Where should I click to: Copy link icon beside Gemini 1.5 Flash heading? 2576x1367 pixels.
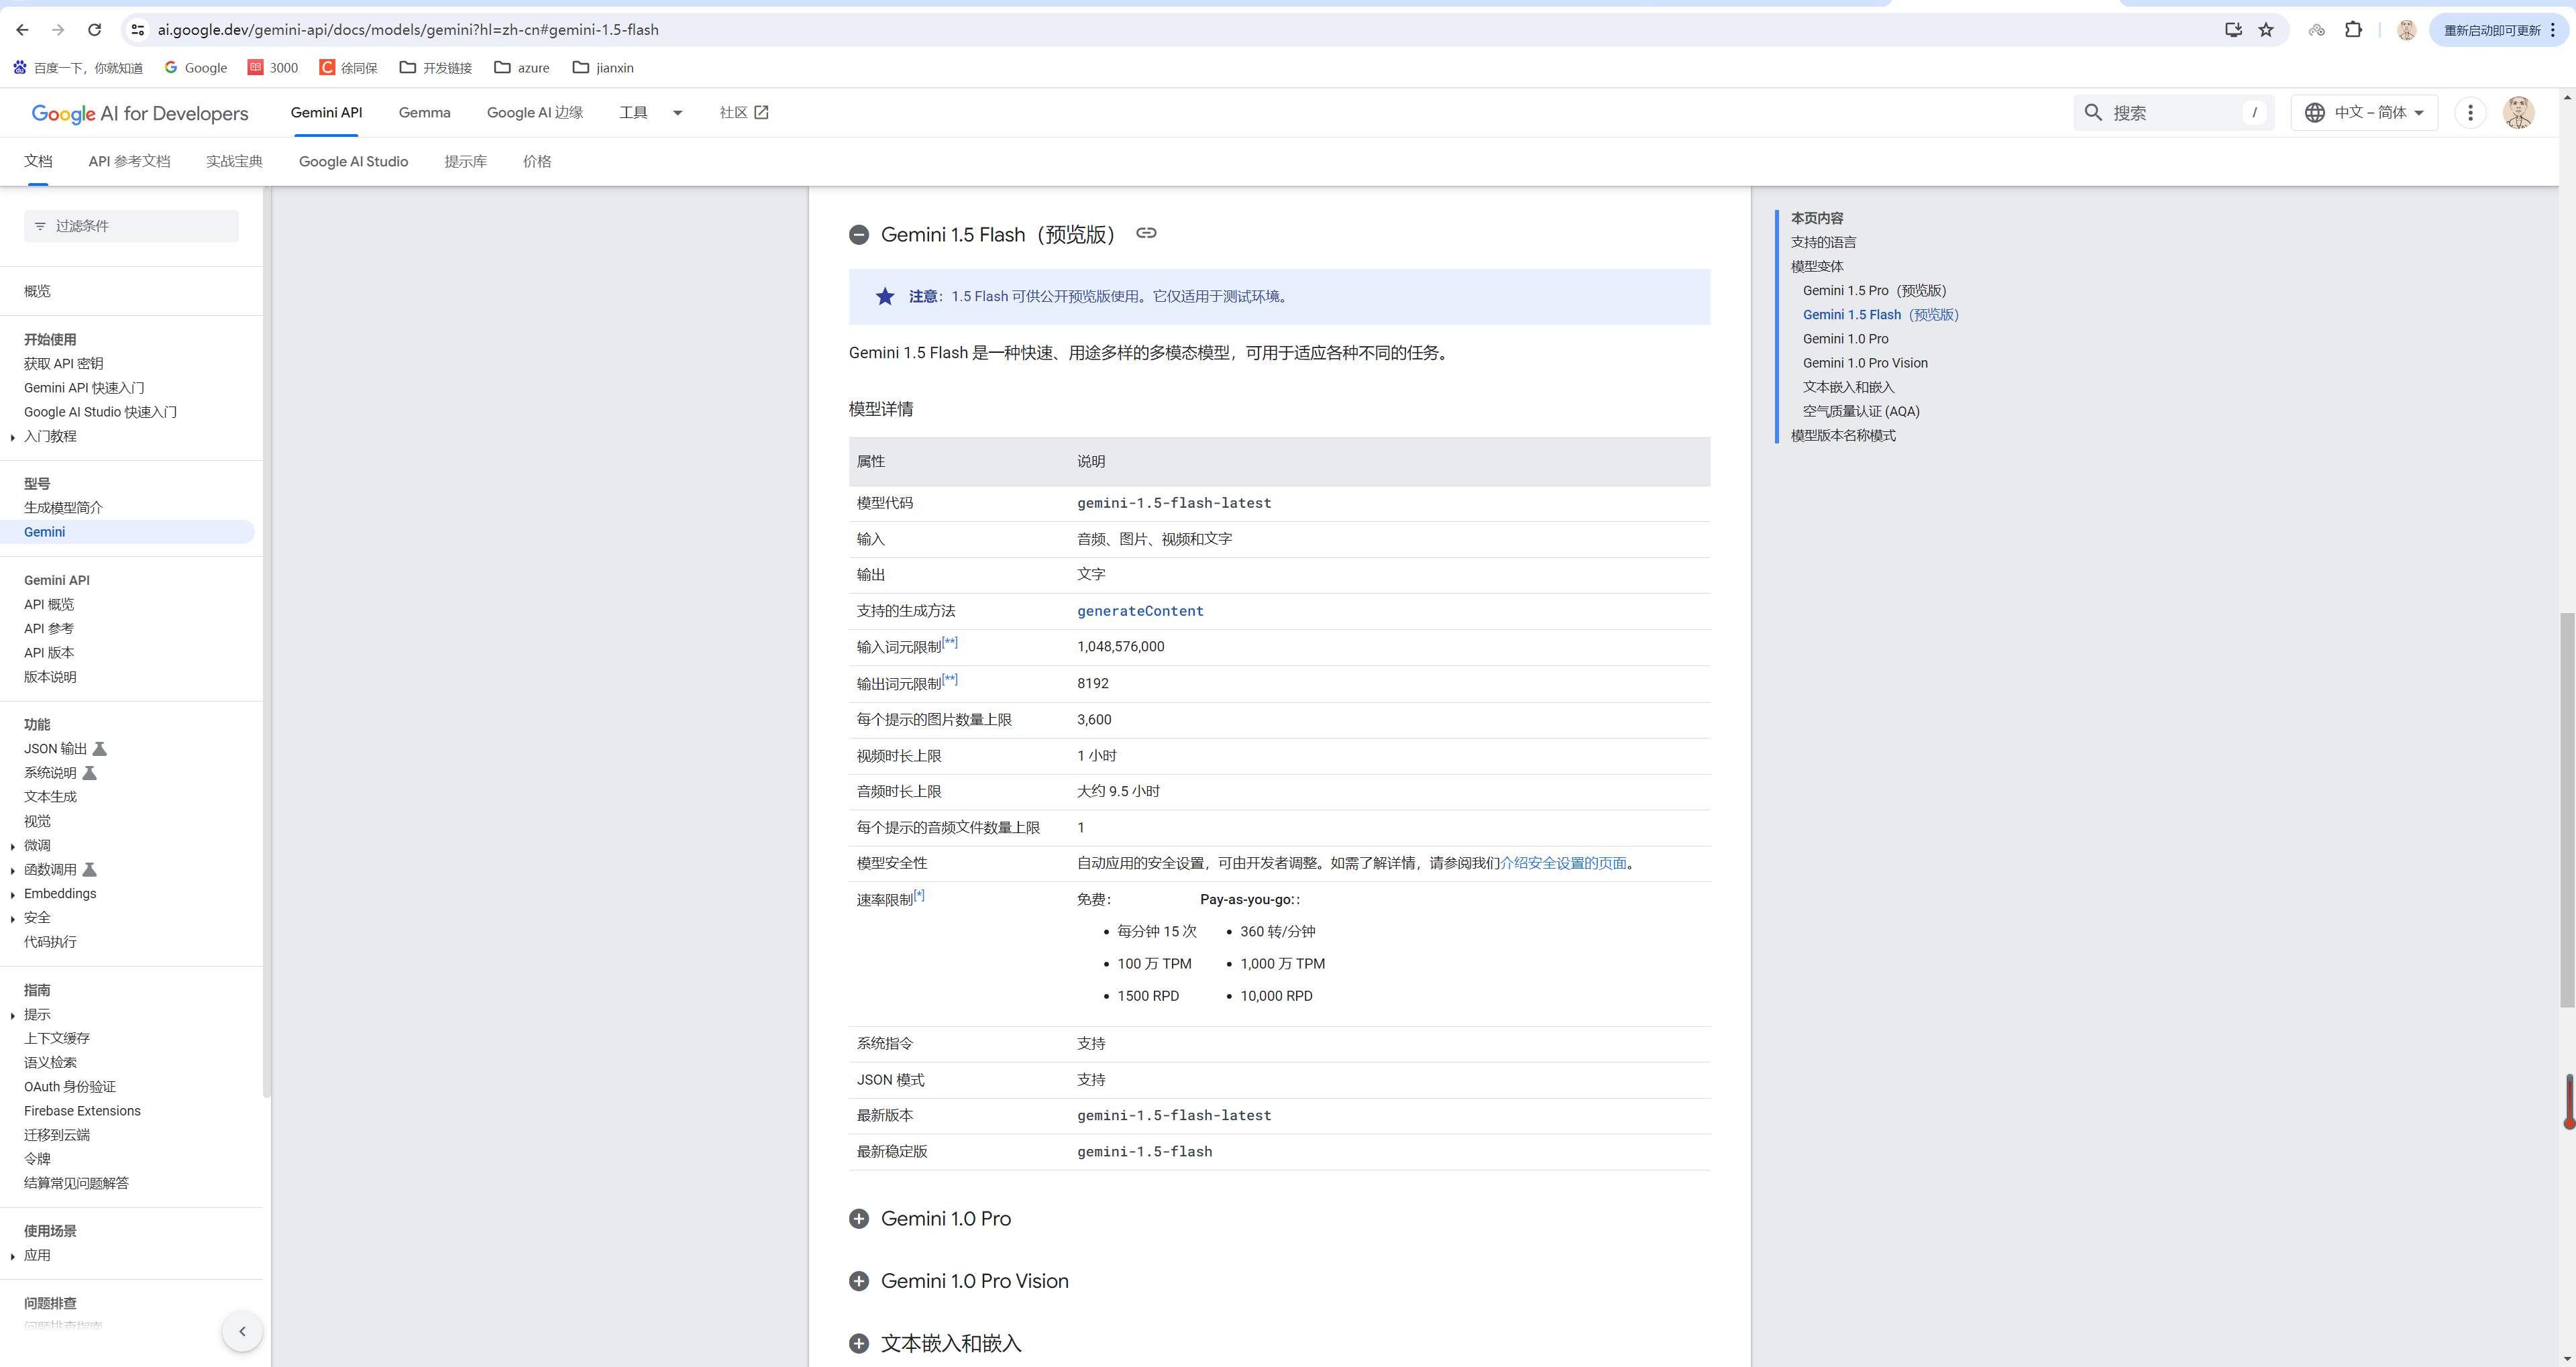(x=1146, y=233)
